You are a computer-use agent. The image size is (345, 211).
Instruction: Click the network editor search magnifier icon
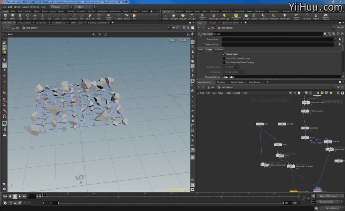pyautogui.click(x=338, y=93)
